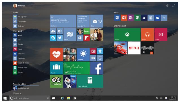Collapse the full-screen Start menu

pyautogui.click(x=173, y=6)
